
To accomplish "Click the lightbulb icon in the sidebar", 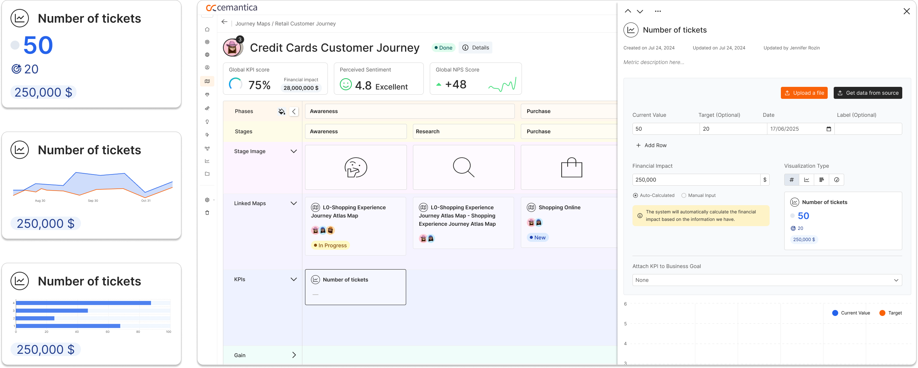I will [x=207, y=122].
